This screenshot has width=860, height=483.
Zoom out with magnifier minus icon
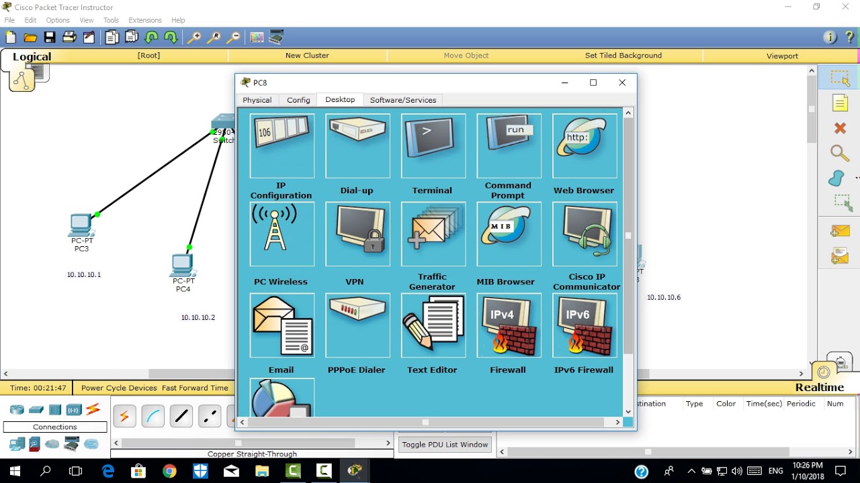point(233,38)
